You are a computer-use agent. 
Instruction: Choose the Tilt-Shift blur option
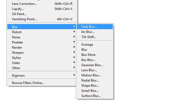pos(89,37)
